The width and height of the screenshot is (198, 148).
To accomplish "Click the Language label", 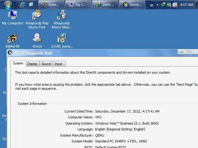I will pos(85,129).
